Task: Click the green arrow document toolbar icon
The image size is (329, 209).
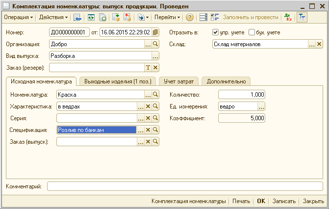Action: click(x=116, y=17)
